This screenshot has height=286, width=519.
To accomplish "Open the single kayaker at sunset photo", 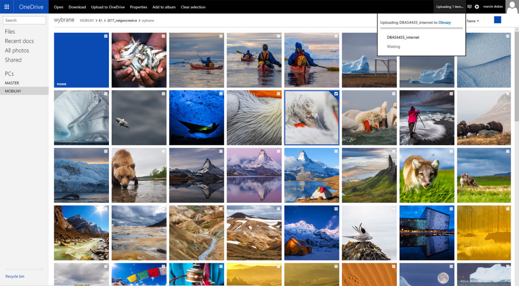I will (x=197, y=60).
